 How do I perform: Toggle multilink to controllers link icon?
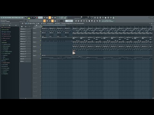(52, 21)
